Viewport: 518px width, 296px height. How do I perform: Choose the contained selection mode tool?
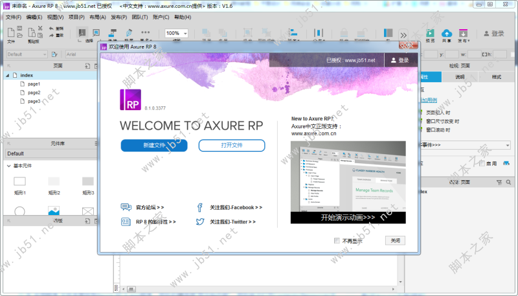tap(96, 32)
